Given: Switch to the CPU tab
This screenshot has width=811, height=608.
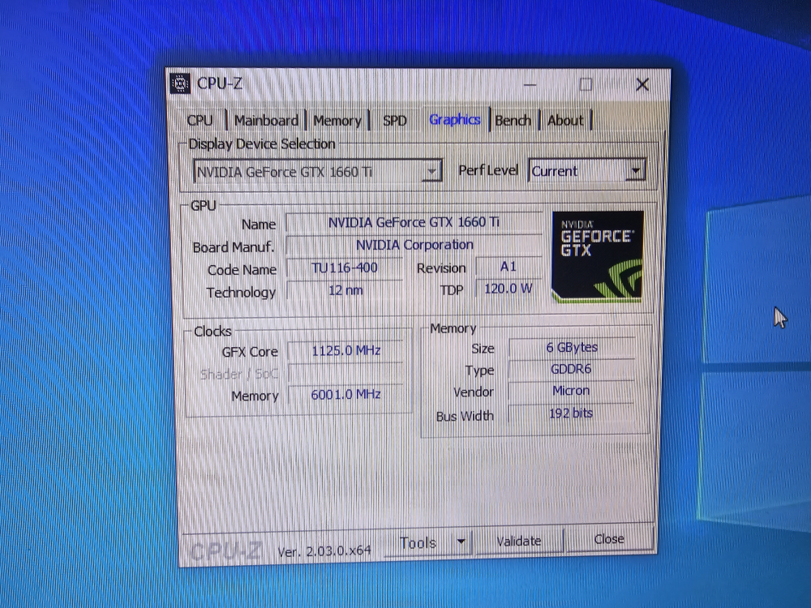Looking at the screenshot, I should 200,121.
